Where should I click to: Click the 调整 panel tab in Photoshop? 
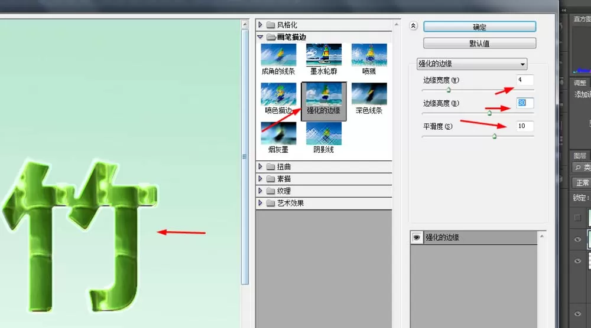[x=580, y=83]
